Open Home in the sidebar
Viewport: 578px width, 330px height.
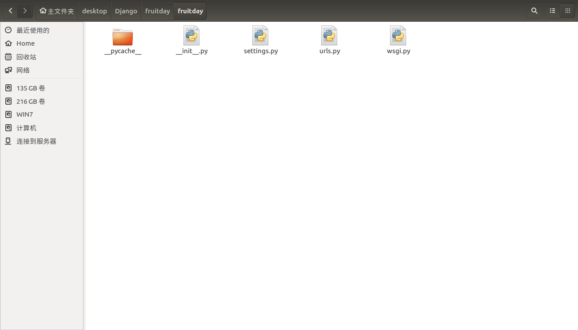click(42, 43)
